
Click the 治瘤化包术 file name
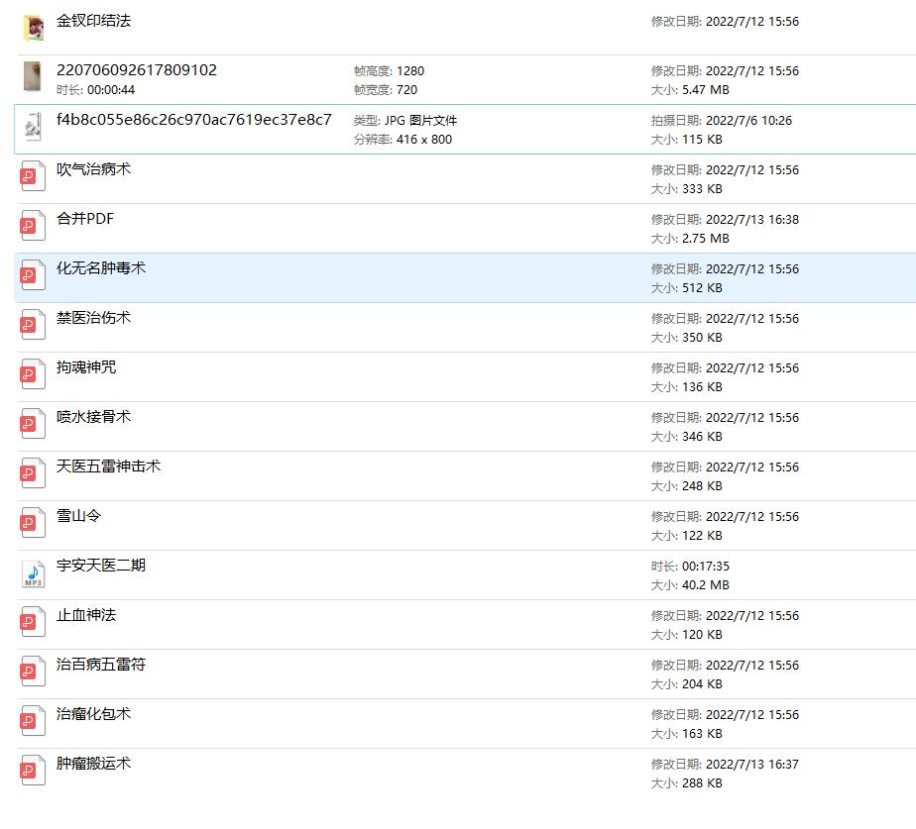click(x=93, y=714)
